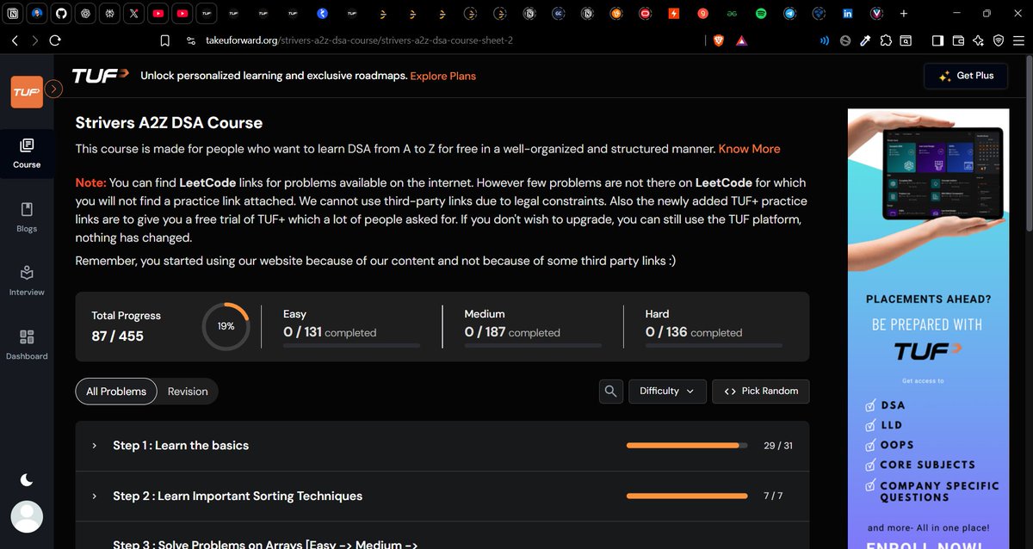Switch to the LinkedIn tab
1033x549 pixels.
(x=848, y=14)
